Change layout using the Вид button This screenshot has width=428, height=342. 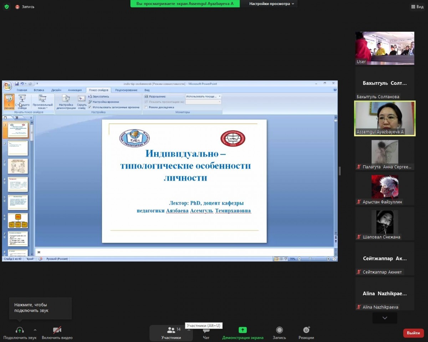[x=417, y=6]
